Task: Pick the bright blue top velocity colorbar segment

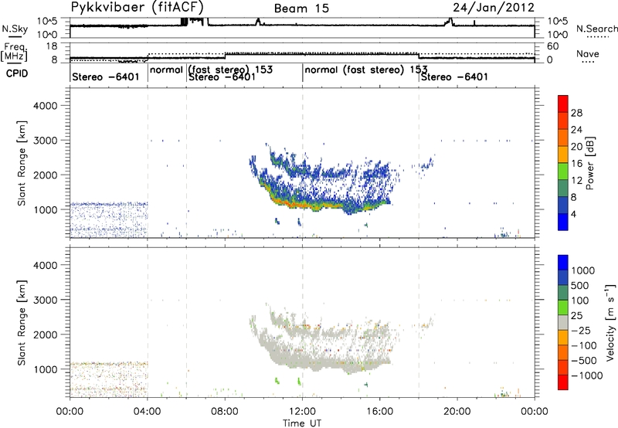Action: click(563, 263)
